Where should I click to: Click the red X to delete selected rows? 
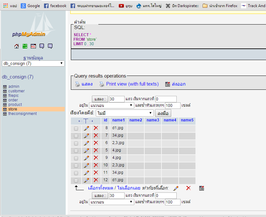point(188,188)
